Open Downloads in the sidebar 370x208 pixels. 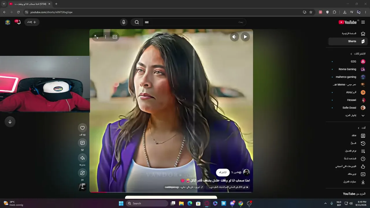click(347, 182)
